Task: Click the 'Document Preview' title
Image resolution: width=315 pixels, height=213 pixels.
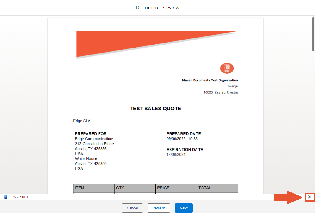Action: pyautogui.click(x=157, y=8)
